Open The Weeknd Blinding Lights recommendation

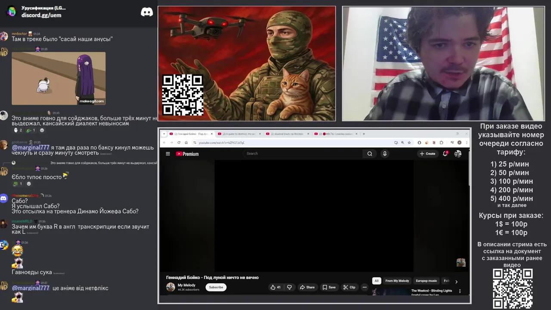(x=431, y=292)
